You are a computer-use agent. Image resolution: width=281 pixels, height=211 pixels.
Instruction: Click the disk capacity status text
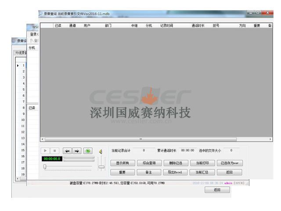click(x=117, y=183)
